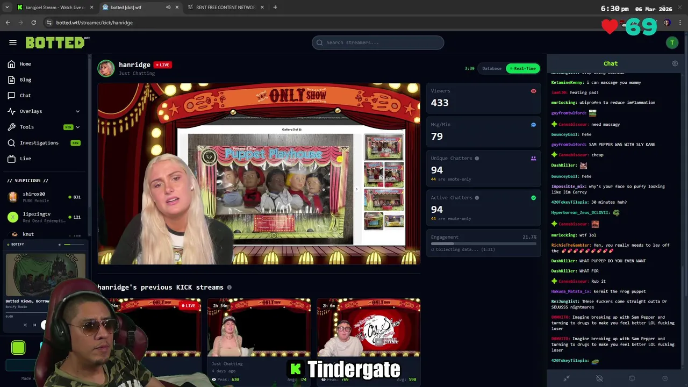Open Investigations in the sidebar
688x387 pixels.
tap(39, 142)
